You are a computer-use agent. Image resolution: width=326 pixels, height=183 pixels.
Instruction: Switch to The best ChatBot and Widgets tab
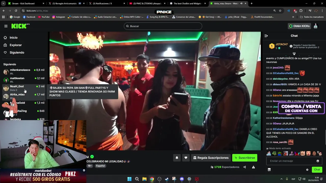pos(187,4)
